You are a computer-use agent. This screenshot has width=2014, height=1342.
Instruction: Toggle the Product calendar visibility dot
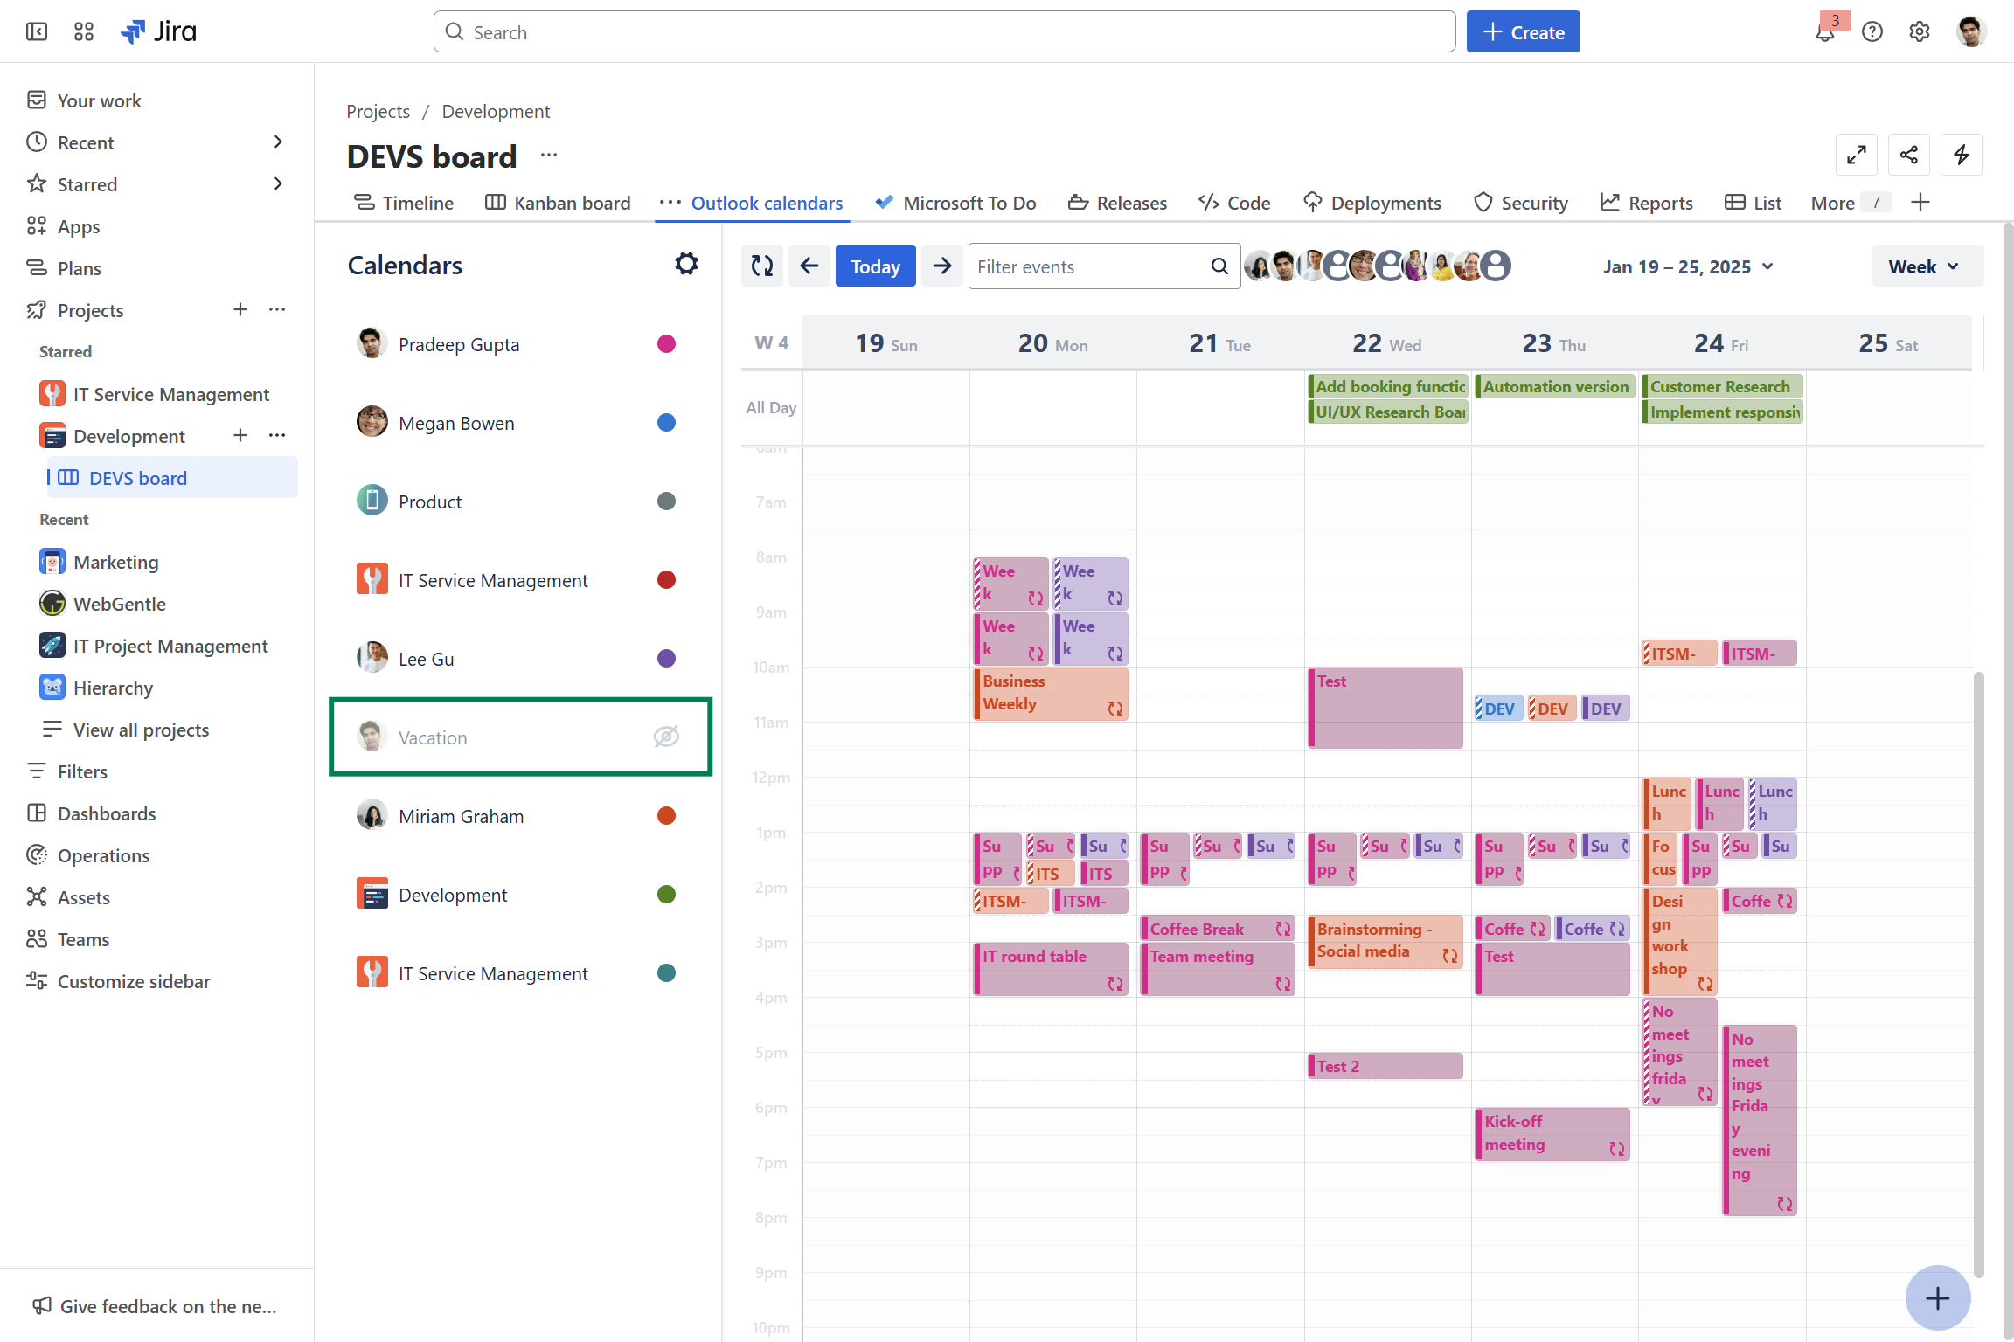[666, 501]
